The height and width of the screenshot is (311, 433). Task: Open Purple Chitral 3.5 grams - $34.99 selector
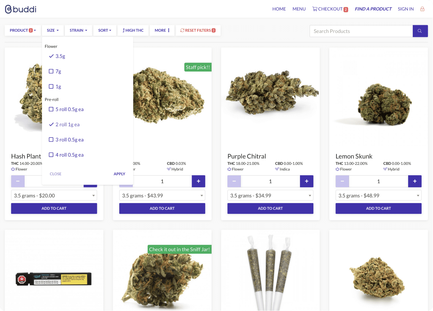click(270, 196)
